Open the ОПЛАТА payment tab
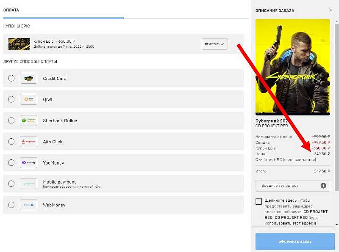Screen dimensions: 339x252 point(11,10)
